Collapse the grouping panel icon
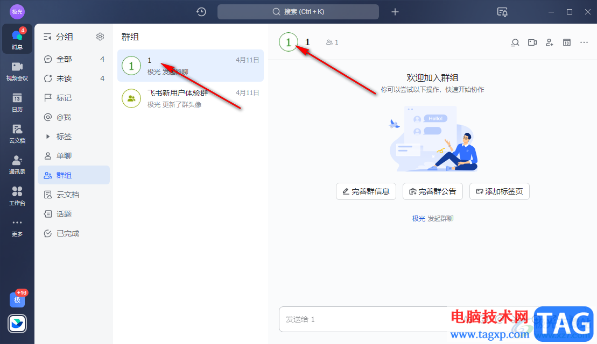This screenshot has width=597, height=344. pos(47,37)
